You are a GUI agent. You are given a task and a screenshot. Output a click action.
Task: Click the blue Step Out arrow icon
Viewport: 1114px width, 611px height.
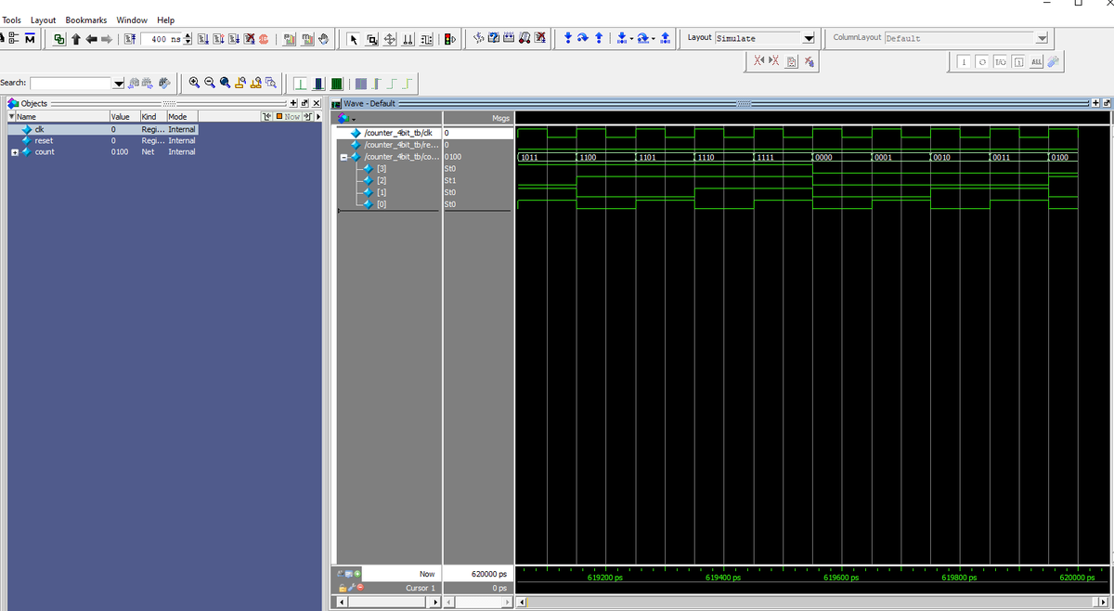(x=599, y=38)
